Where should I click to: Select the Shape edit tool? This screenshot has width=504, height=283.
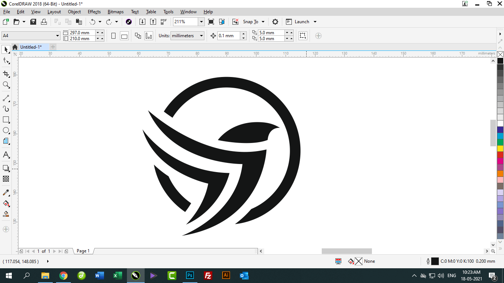[x=6, y=61]
